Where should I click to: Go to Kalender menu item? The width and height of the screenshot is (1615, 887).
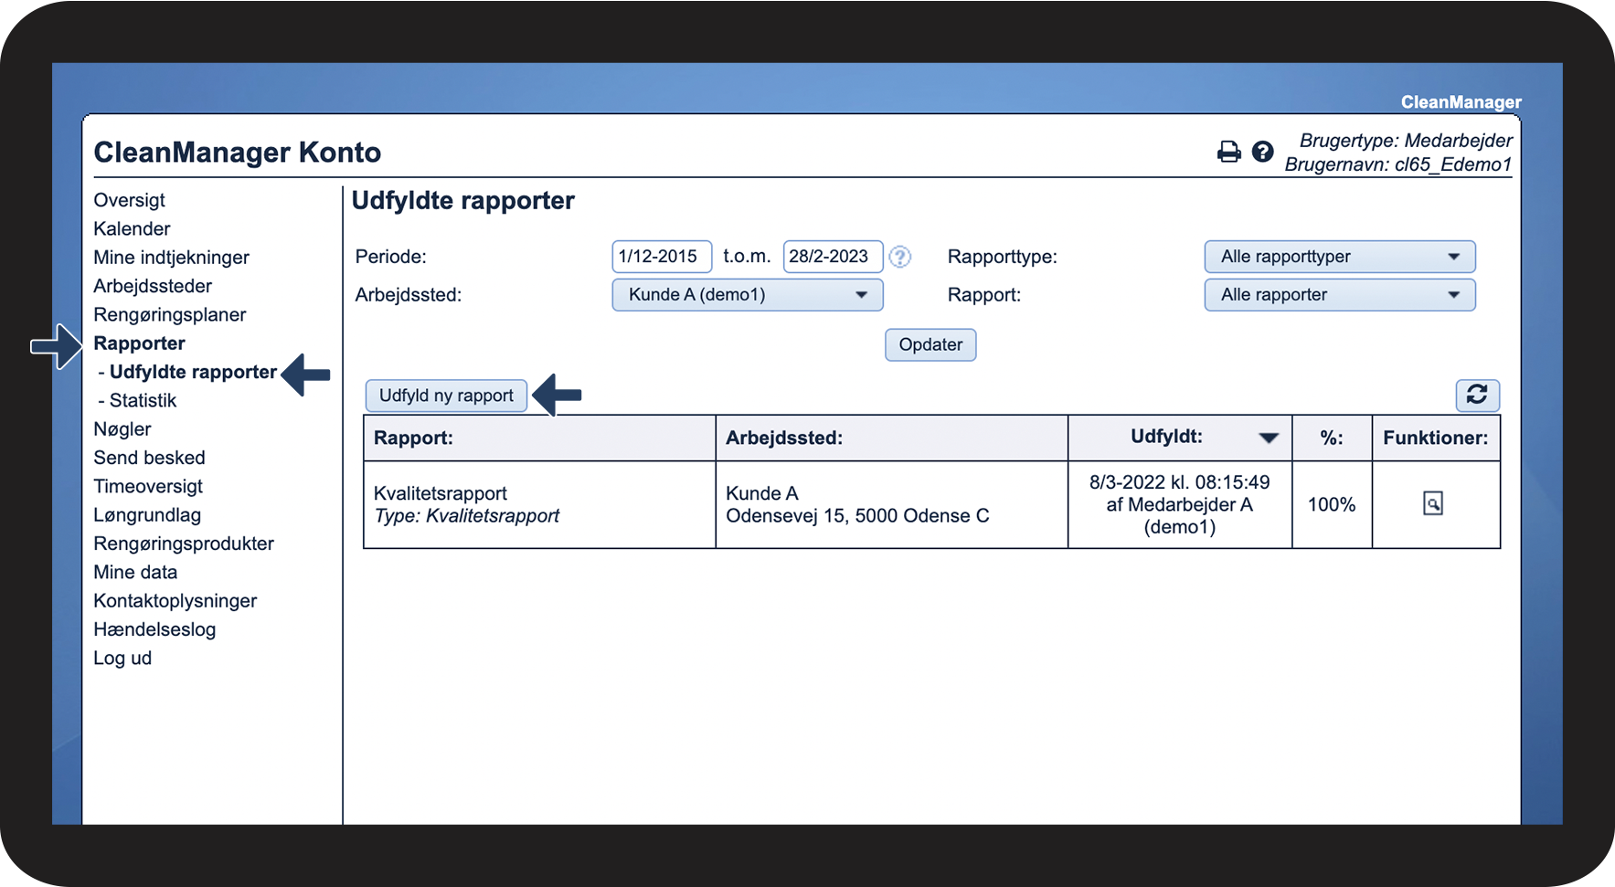click(x=132, y=228)
